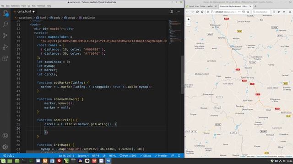The image size is (293, 164).
Task: Open the Run and Debug view
Action: [x=5, y=47]
